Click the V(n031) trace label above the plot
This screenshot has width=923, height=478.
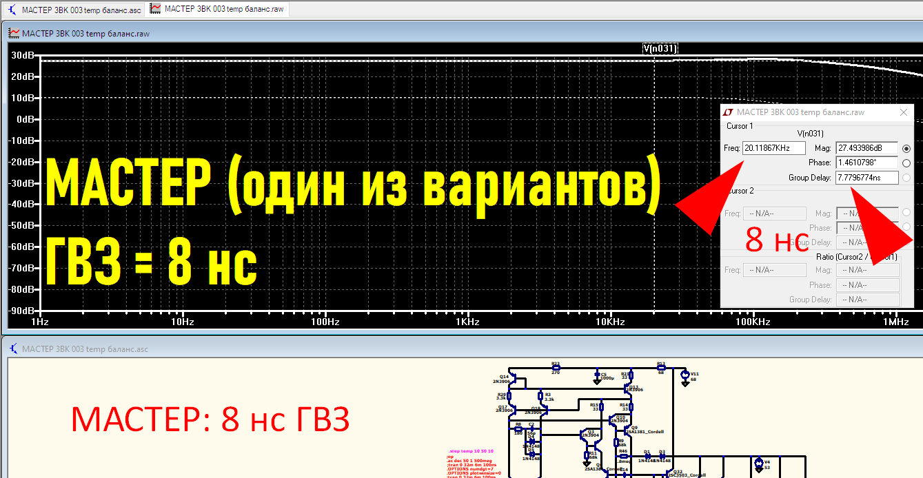660,48
